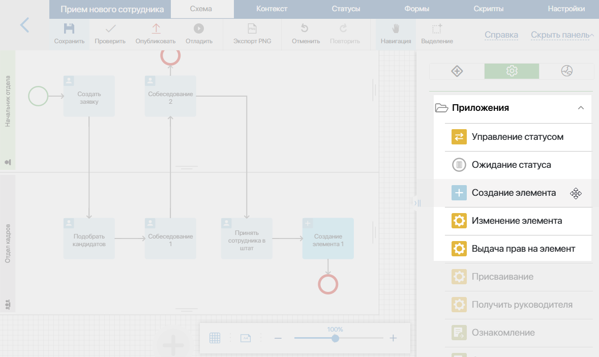Click the round add-lane plus button
This screenshot has width=599, height=357.
pyautogui.click(x=173, y=344)
